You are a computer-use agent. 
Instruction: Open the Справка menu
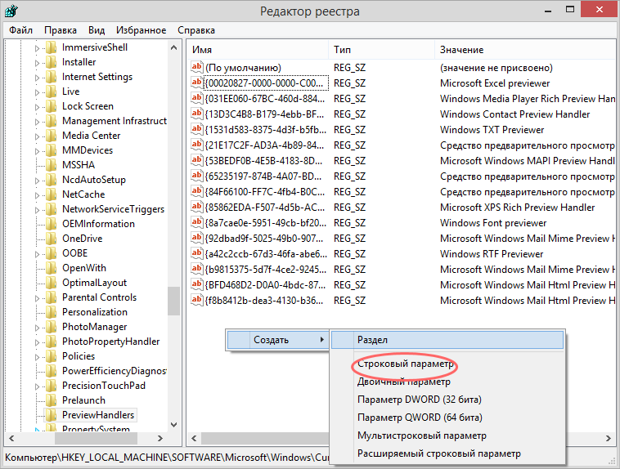tap(196, 30)
